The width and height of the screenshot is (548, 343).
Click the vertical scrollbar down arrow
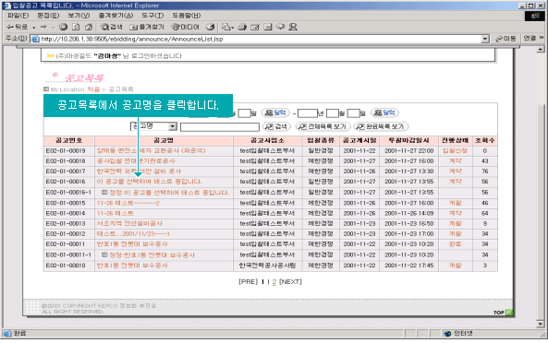click(541, 324)
